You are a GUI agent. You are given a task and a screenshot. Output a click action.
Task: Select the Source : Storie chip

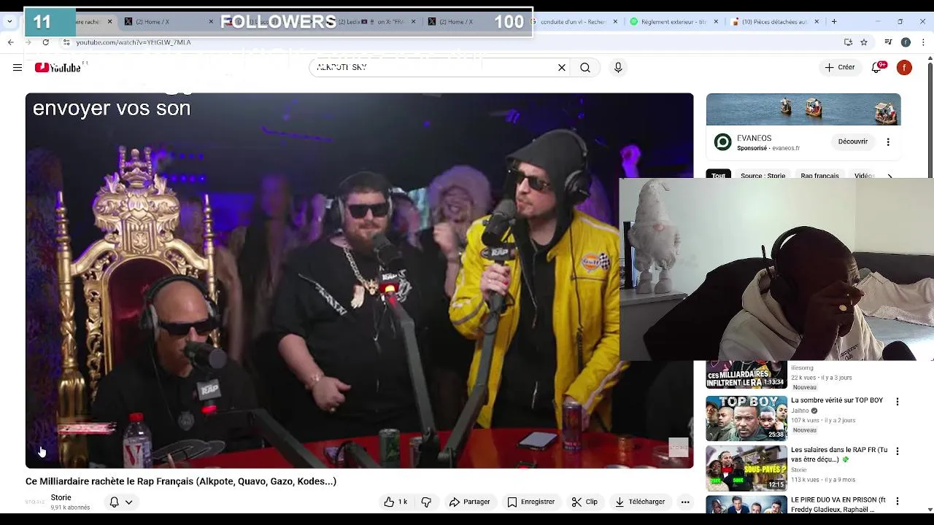pyautogui.click(x=763, y=176)
